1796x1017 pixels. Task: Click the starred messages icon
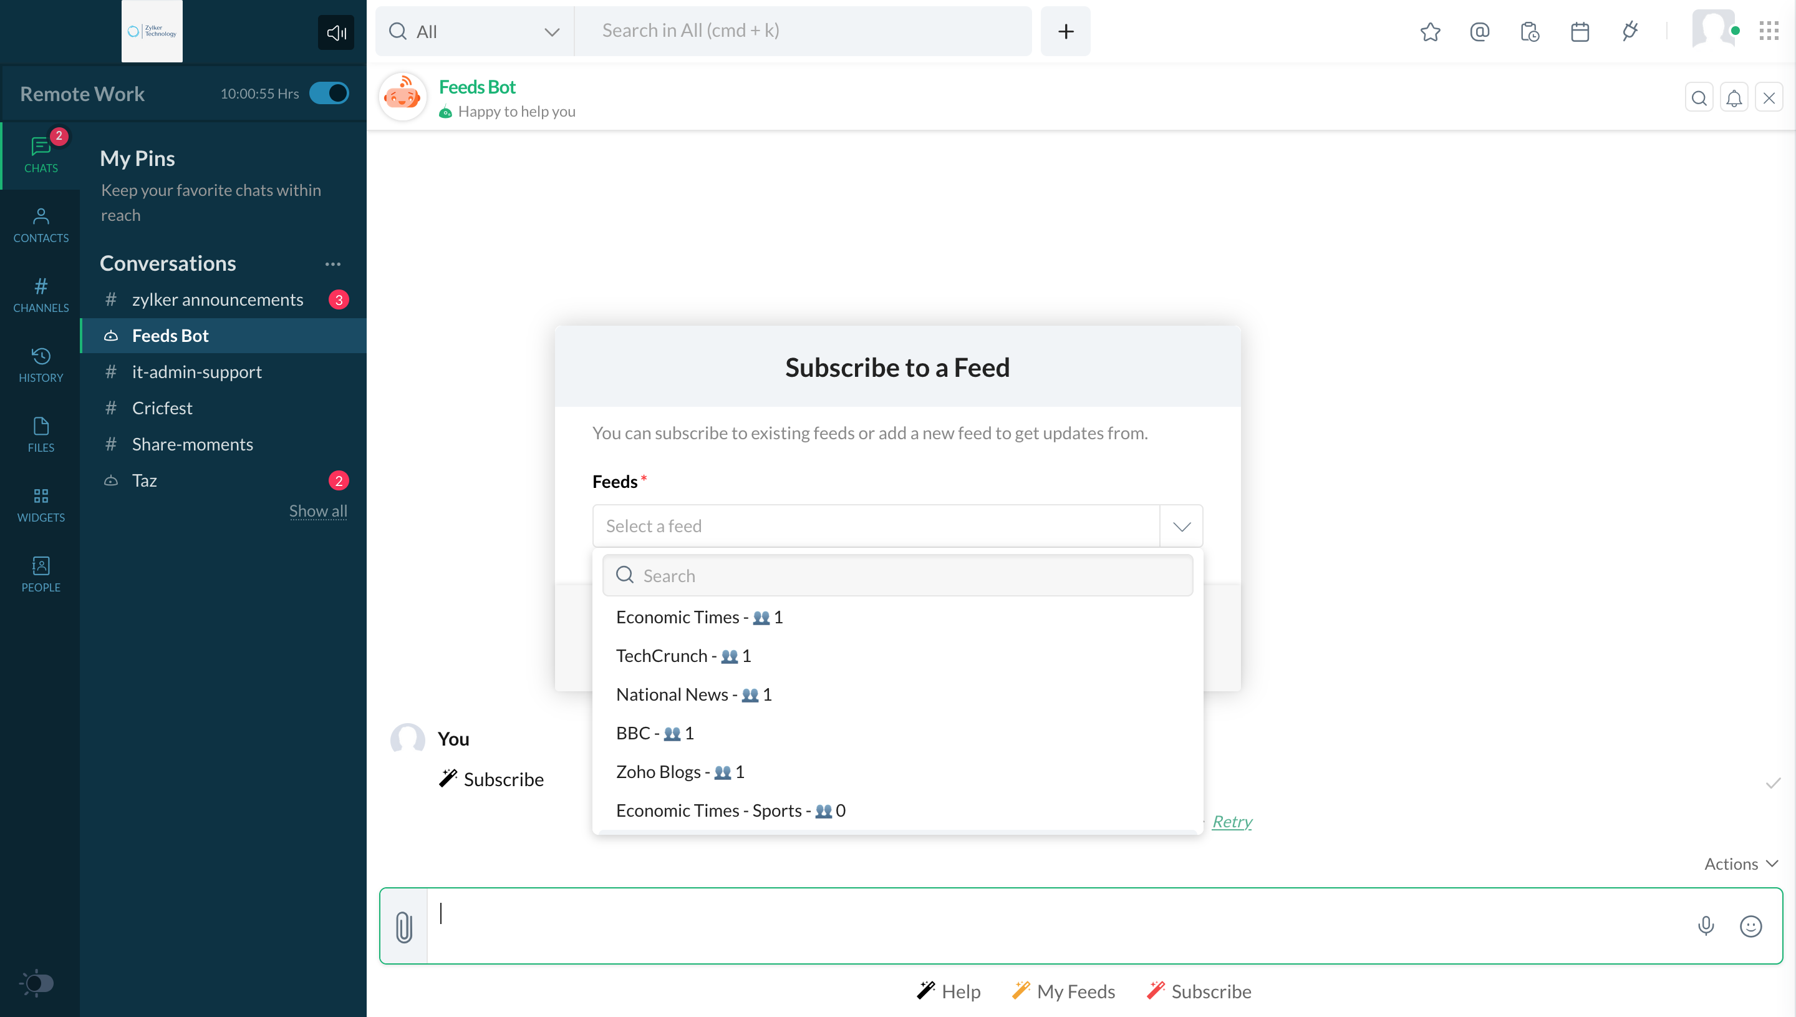click(1429, 31)
